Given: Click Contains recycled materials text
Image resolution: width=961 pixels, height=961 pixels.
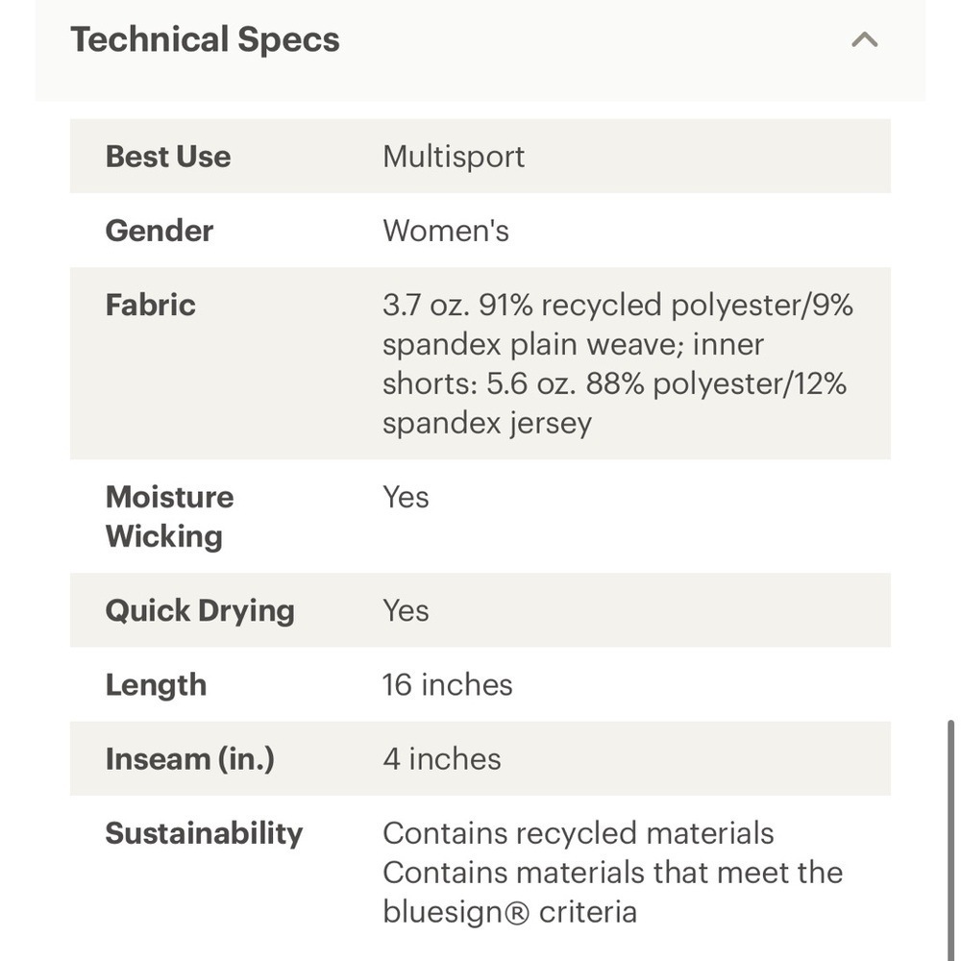Looking at the screenshot, I should pos(579,833).
